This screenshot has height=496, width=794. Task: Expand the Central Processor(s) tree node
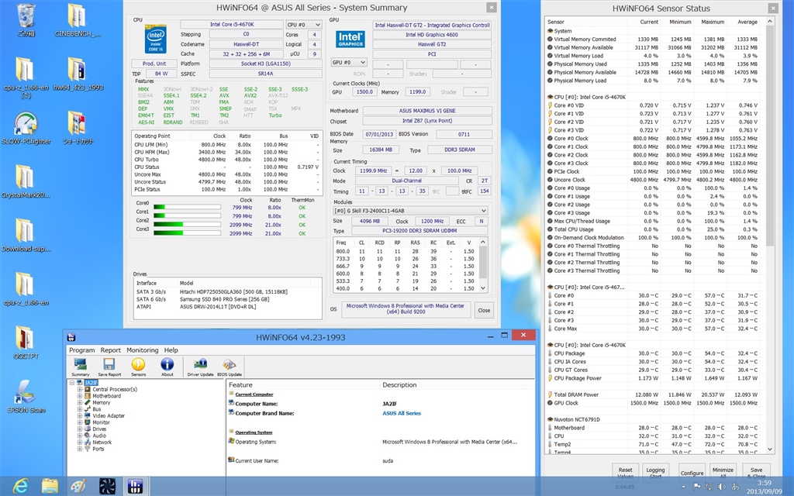coord(80,390)
